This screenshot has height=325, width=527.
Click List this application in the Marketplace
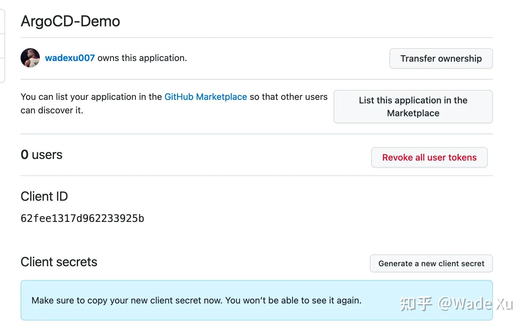[413, 107]
